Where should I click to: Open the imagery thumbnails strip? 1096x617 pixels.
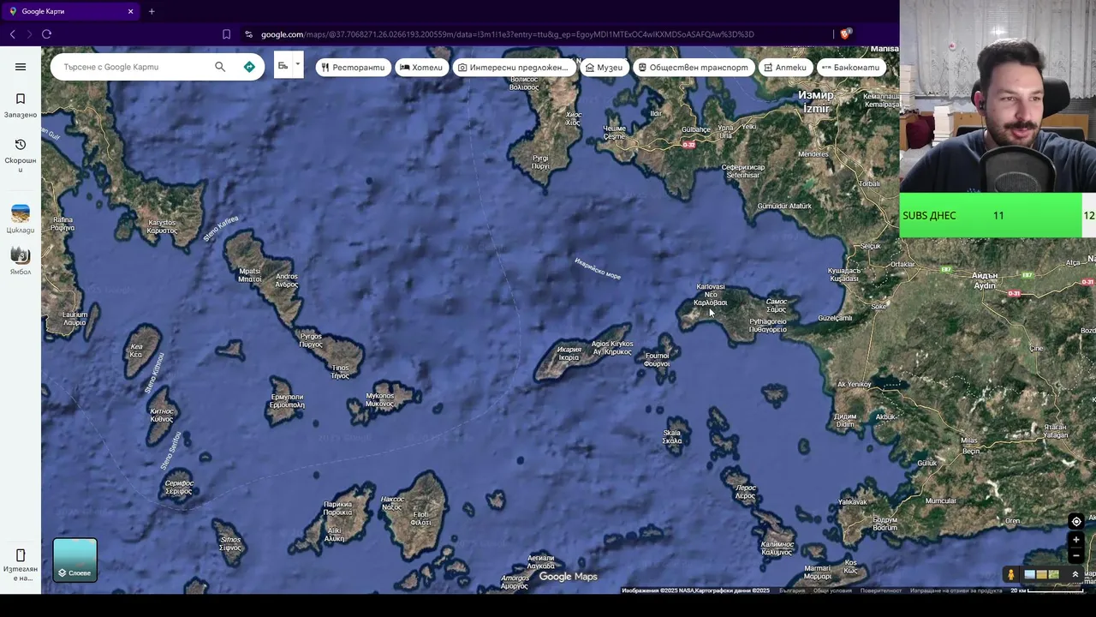pos(1042,574)
